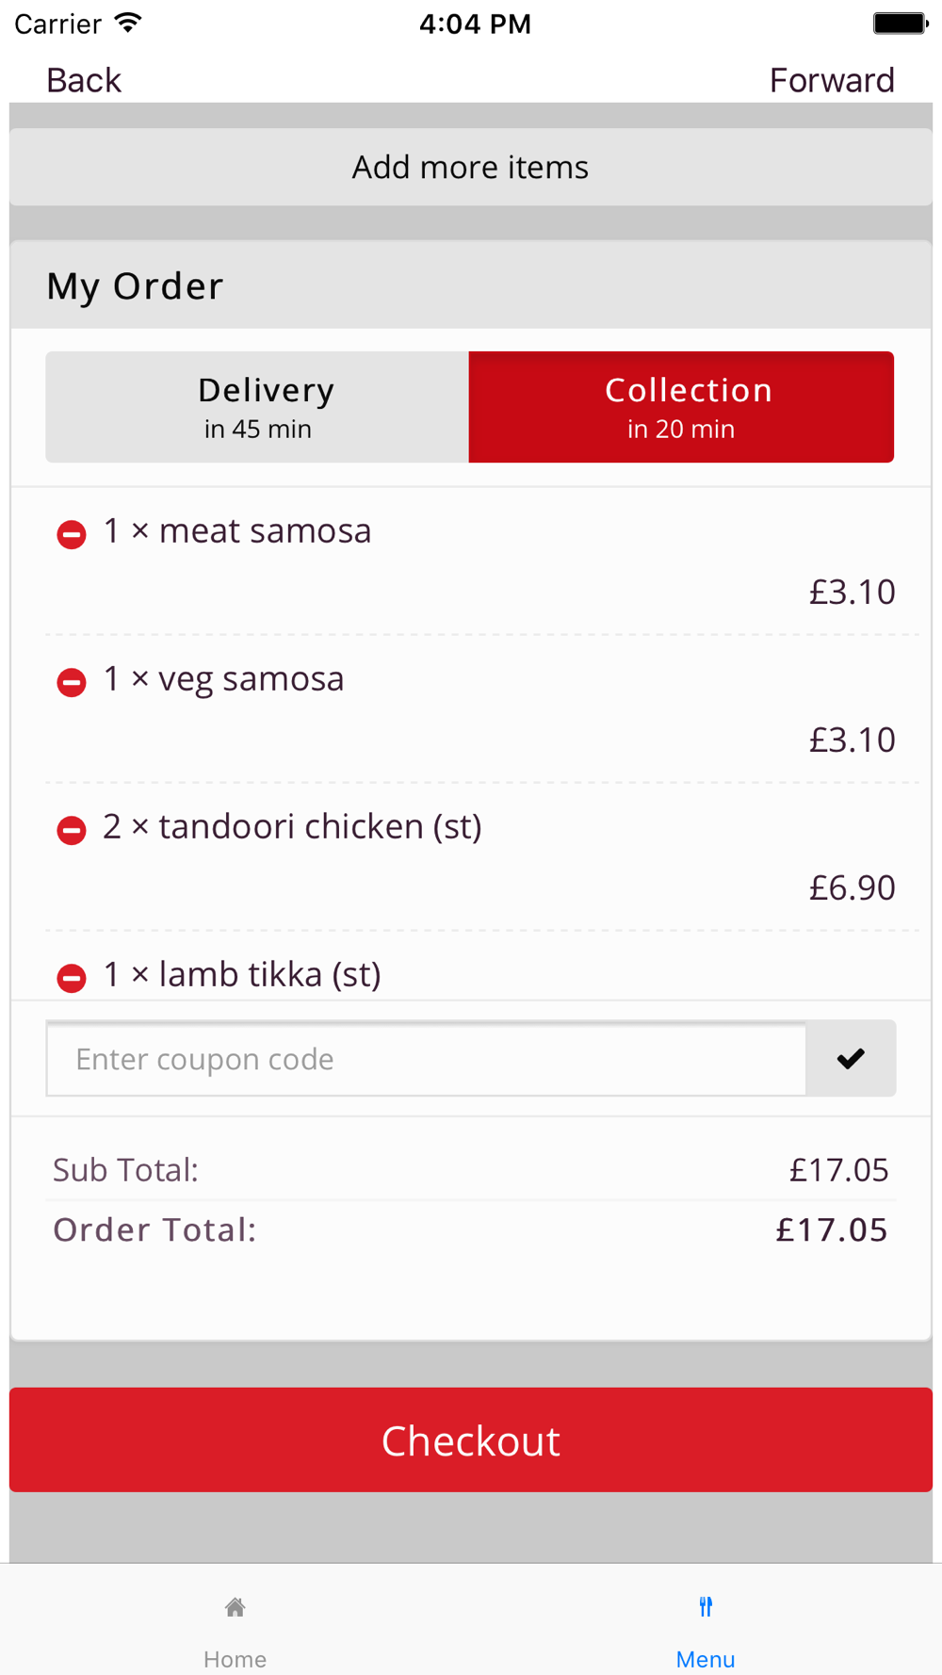Tap the Menu fork-and-knife icon
Viewport: 942px width, 1675px height.
pyautogui.click(x=706, y=1607)
